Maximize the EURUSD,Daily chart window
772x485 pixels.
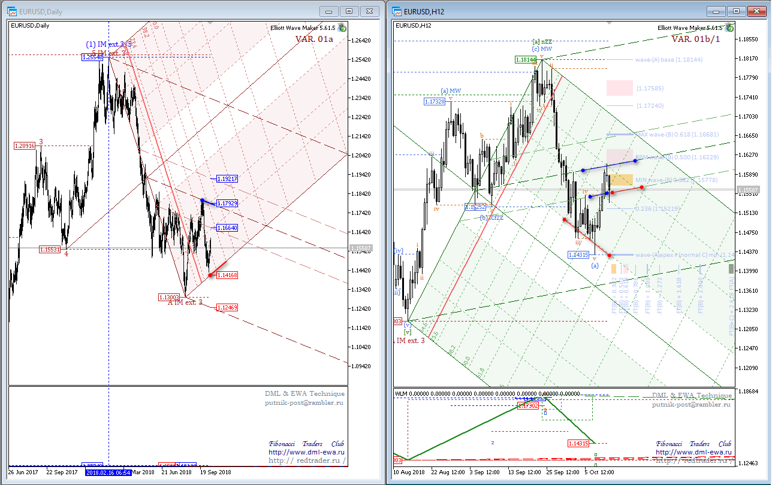349,11
